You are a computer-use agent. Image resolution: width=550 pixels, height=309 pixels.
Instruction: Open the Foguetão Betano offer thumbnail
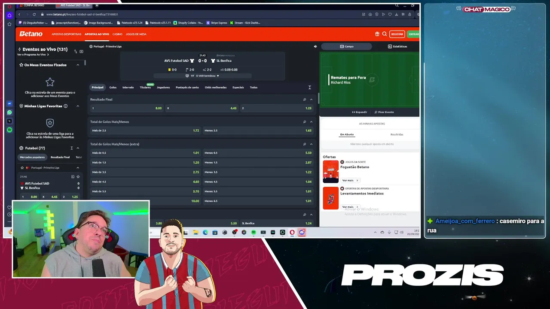(x=331, y=172)
